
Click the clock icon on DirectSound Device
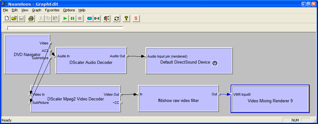click(x=215, y=63)
